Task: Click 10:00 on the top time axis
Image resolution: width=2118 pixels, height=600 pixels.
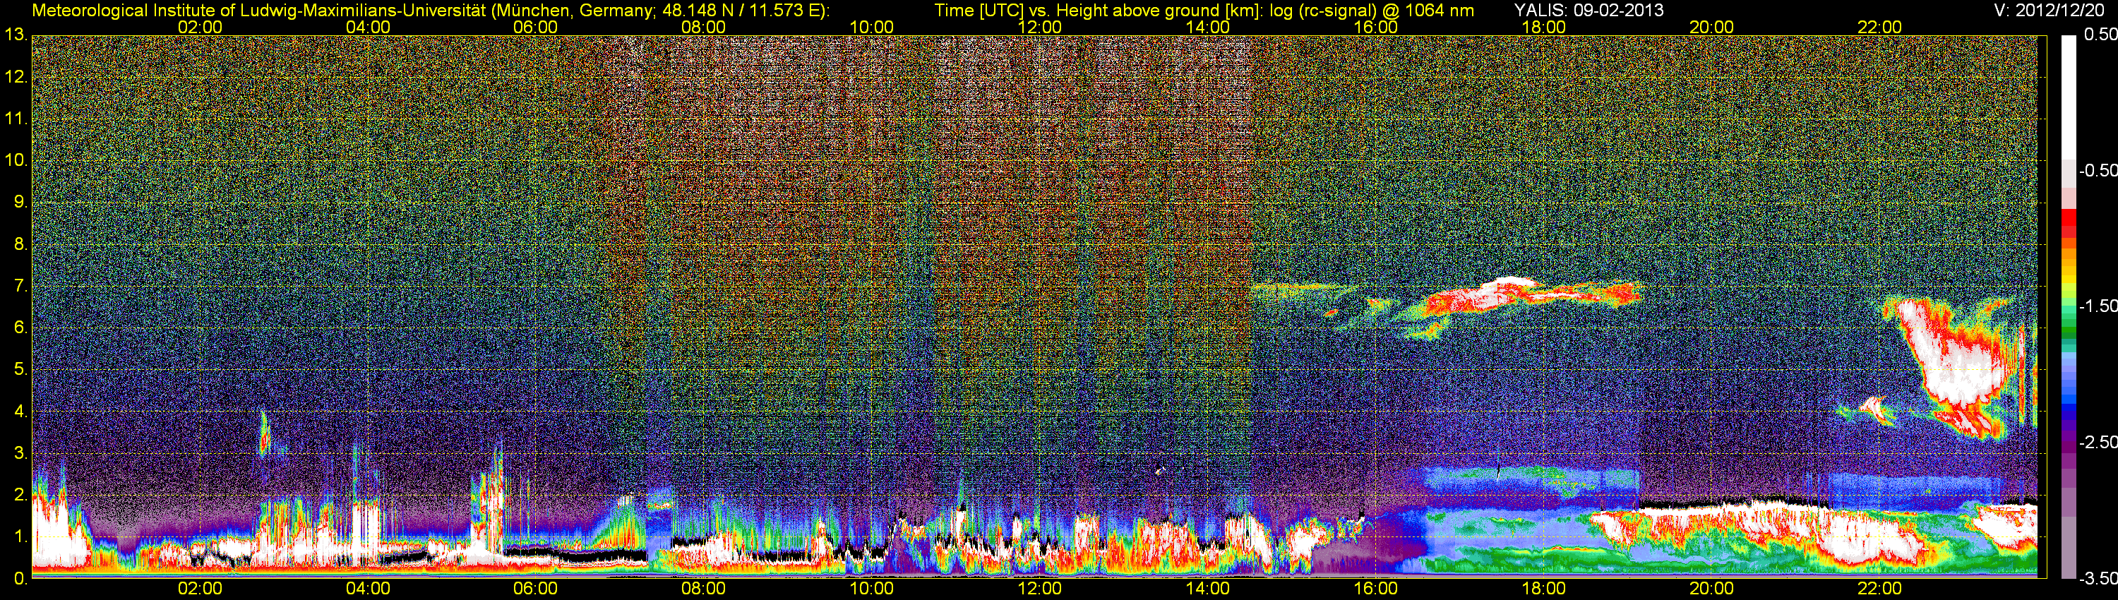Action: point(871,27)
